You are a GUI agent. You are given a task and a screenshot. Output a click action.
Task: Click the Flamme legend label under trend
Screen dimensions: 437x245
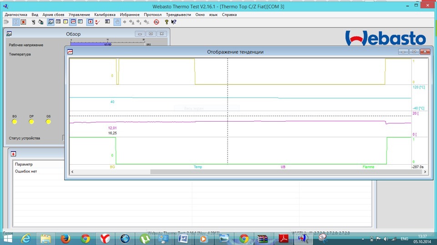pyautogui.click(x=368, y=167)
